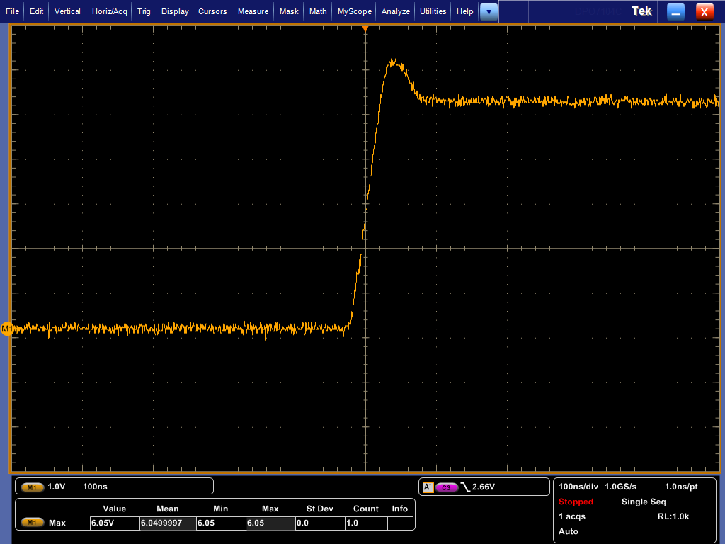
Task: Open the Horiz/Acq menu
Action: pyautogui.click(x=110, y=11)
